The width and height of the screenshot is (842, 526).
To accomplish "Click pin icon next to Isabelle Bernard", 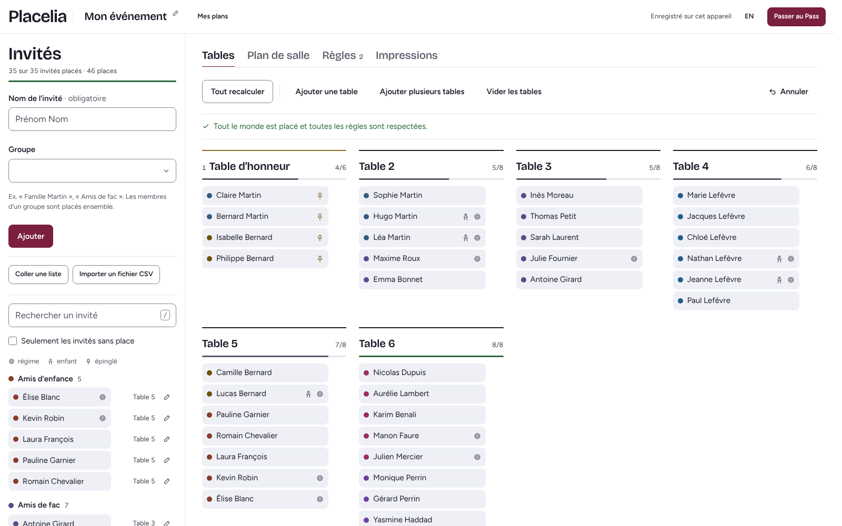I will (320, 238).
